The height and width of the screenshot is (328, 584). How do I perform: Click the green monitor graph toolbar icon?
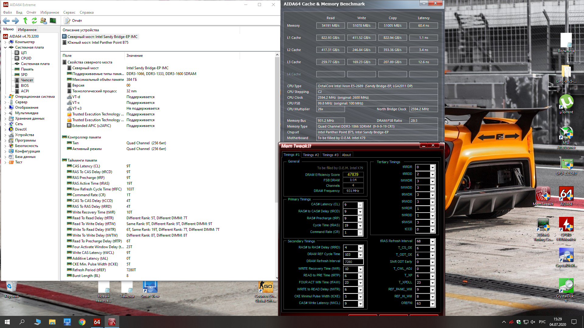tap(53, 21)
